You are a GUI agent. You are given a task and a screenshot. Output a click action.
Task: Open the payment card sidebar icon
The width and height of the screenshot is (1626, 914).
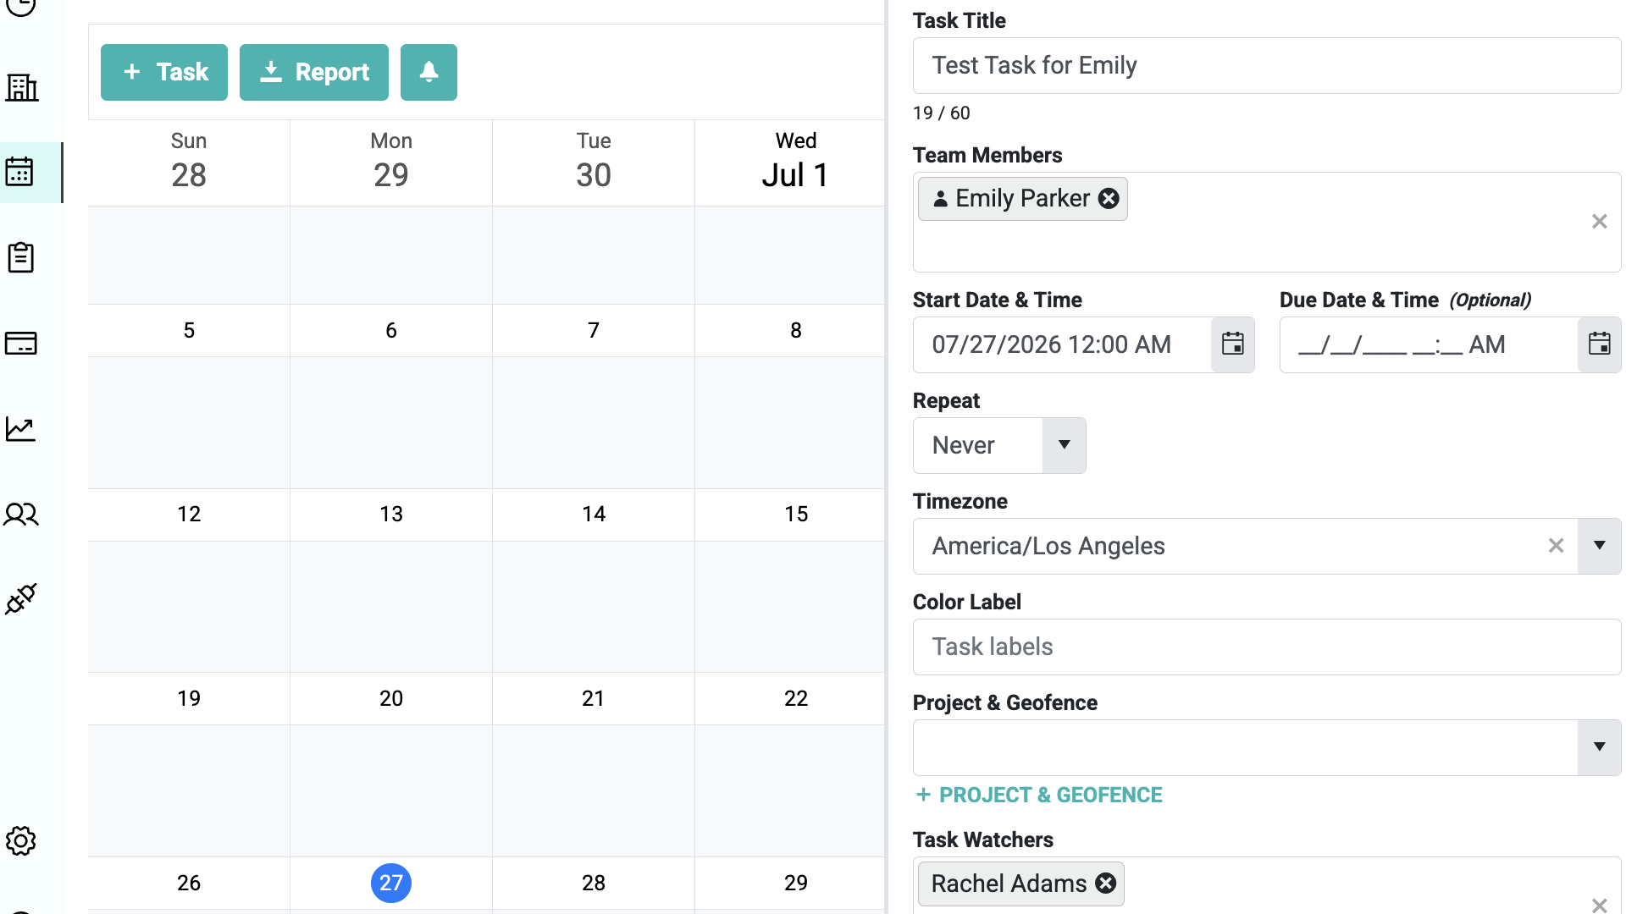click(x=21, y=343)
